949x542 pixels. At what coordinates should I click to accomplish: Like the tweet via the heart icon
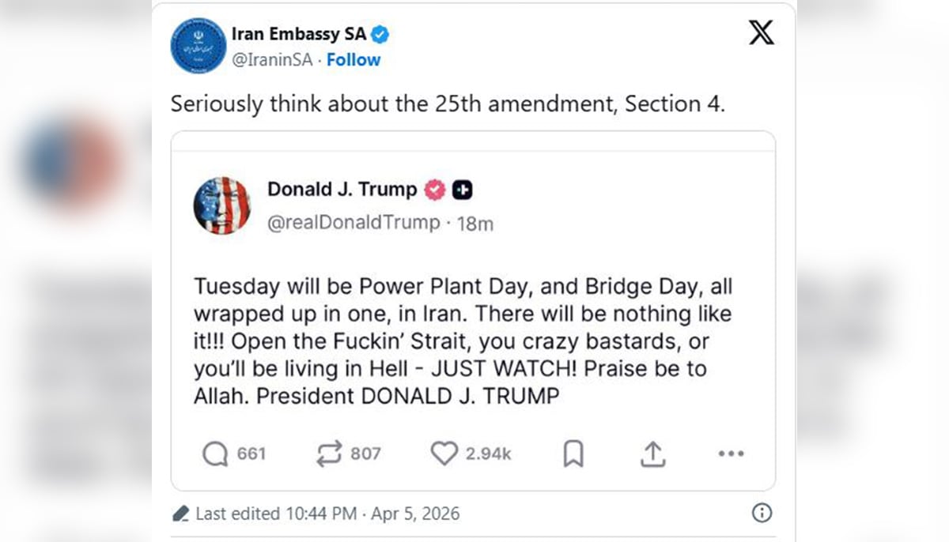446,453
